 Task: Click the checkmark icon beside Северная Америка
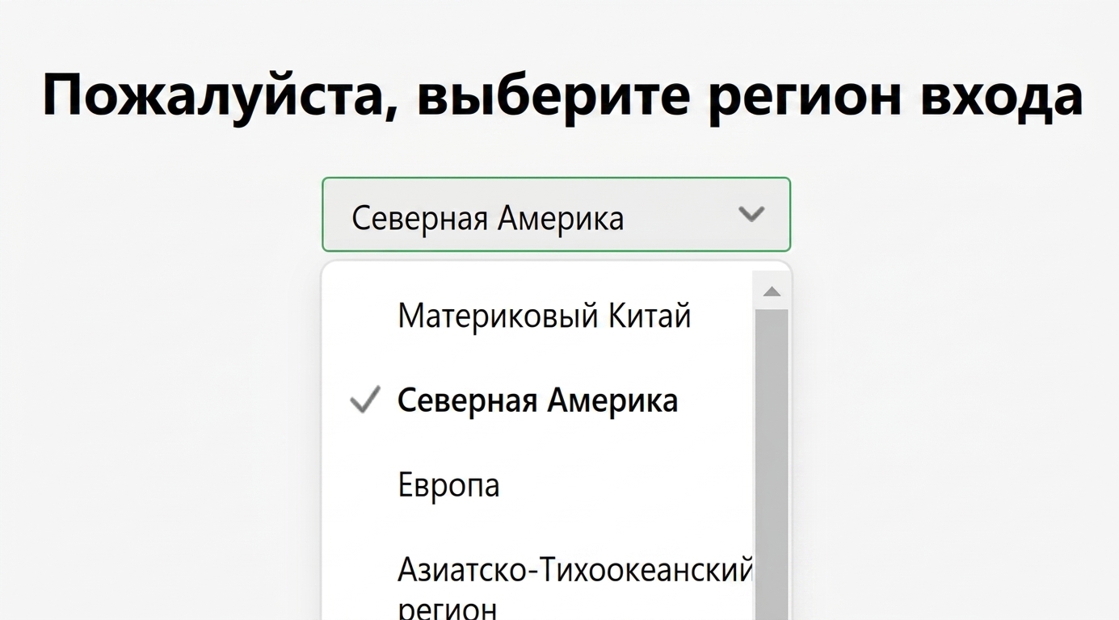pyautogui.click(x=365, y=400)
